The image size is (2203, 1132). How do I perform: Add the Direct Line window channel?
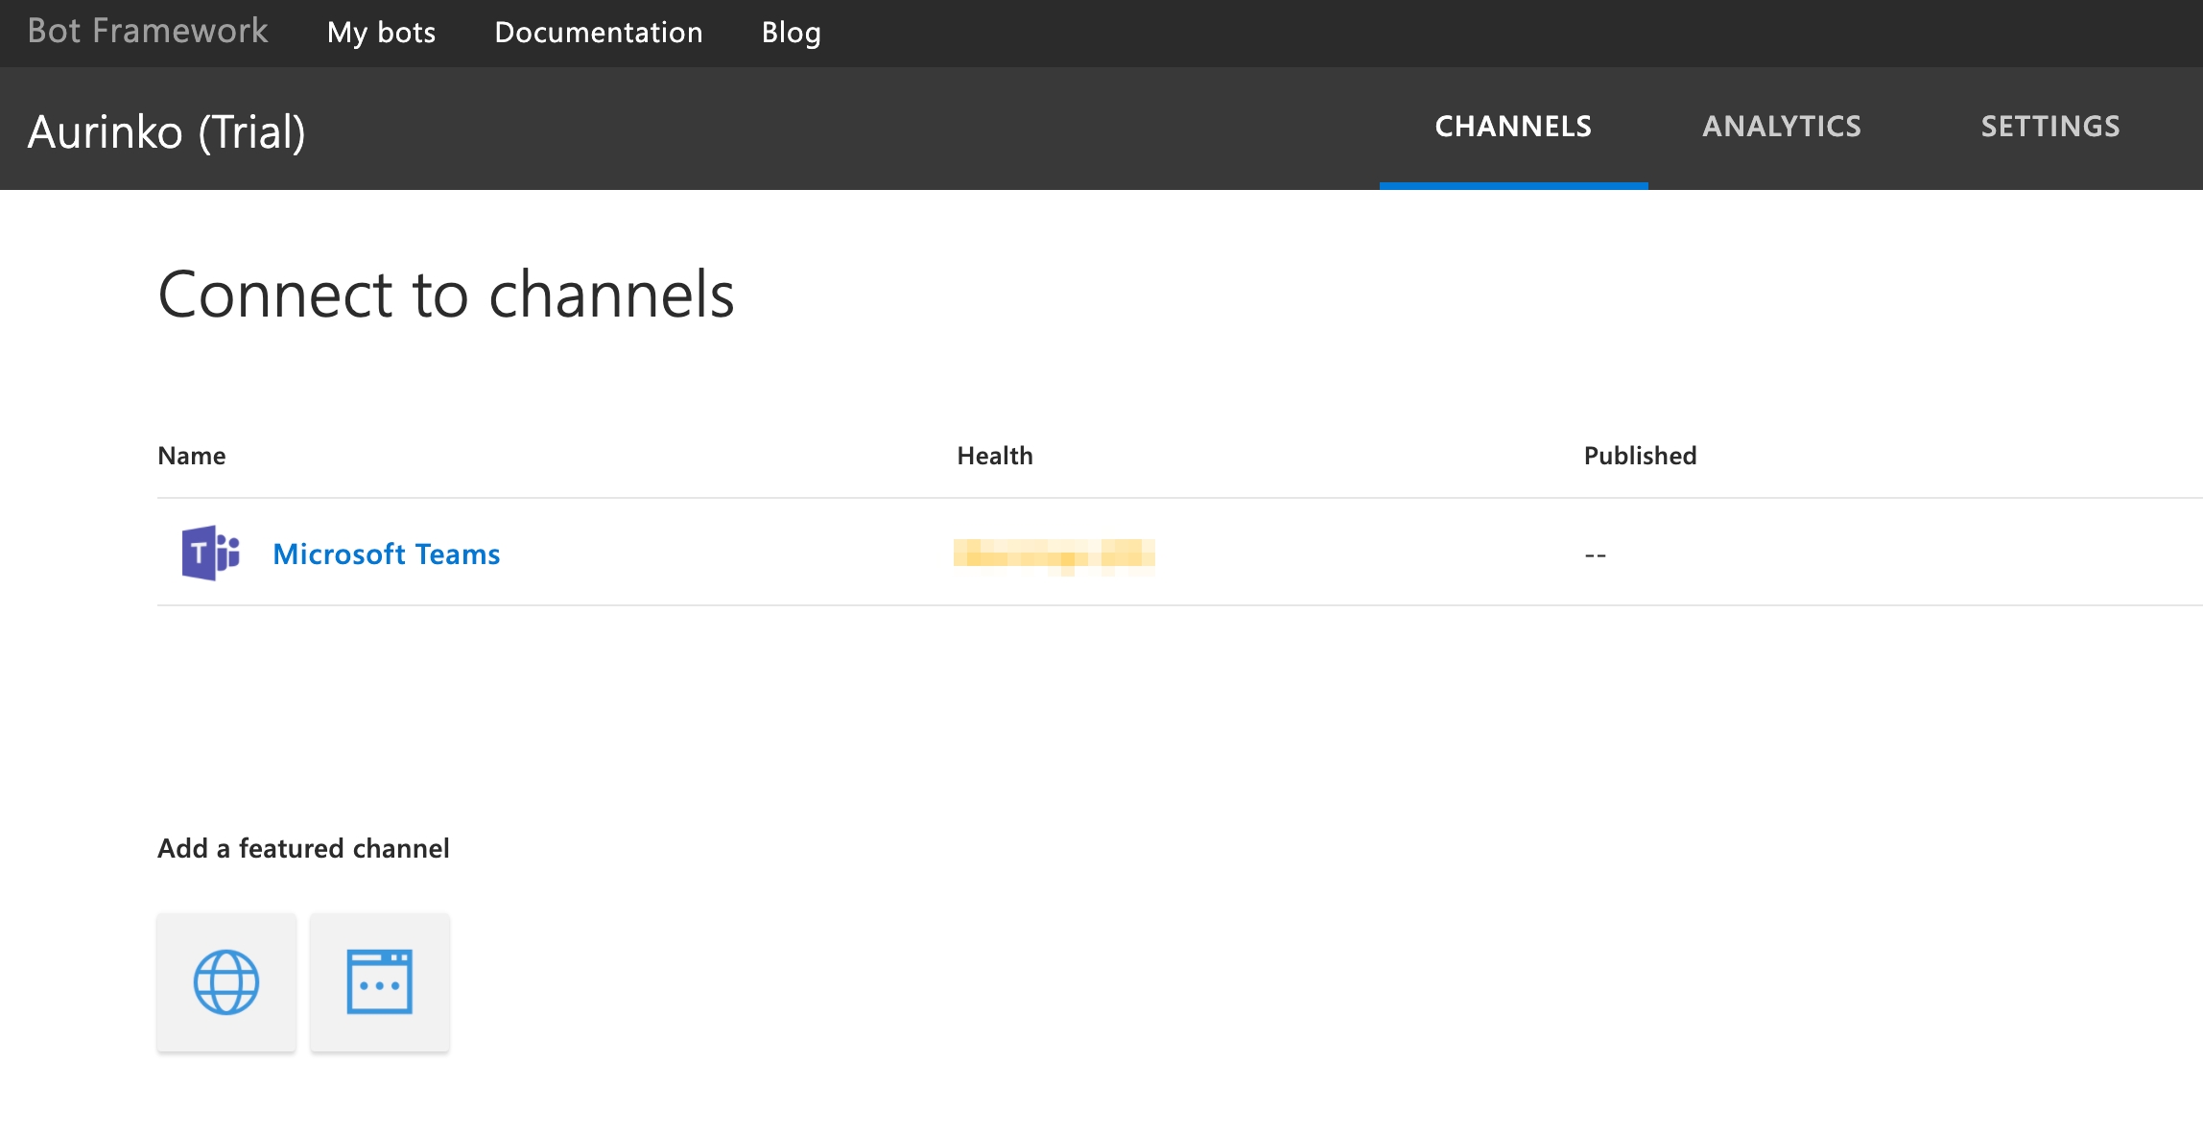[x=380, y=982]
